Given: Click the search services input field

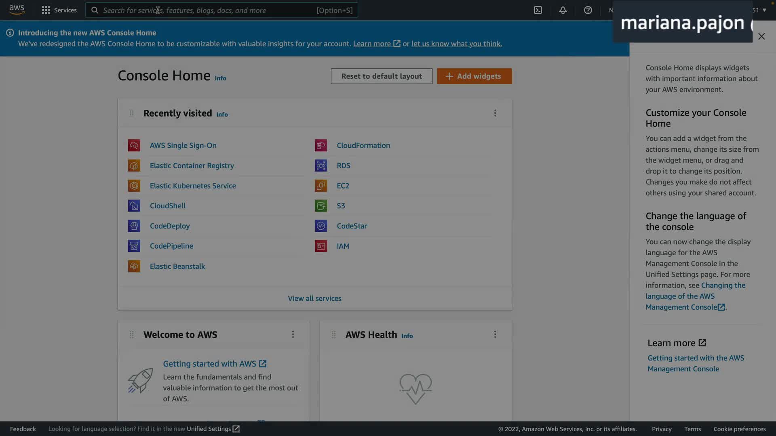Looking at the screenshot, I should click(x=208, y=10).
